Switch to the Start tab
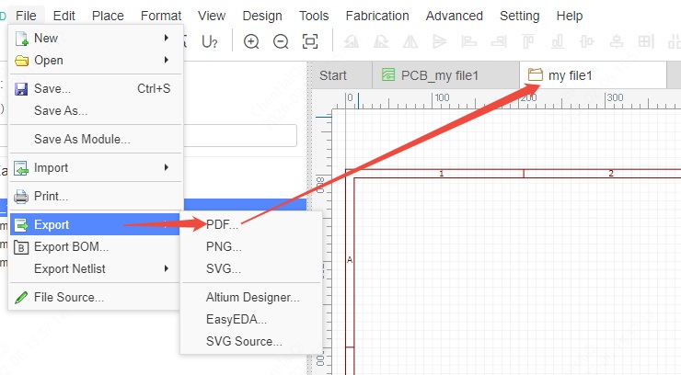Screen dimensions: 681x375 point(333,75)
